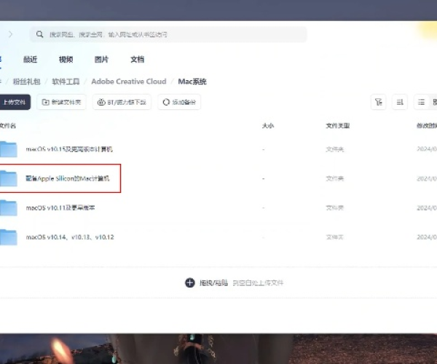The image size is (437, 364).
Task: Click the forward navigation arrow
Action: pos(10,34)
